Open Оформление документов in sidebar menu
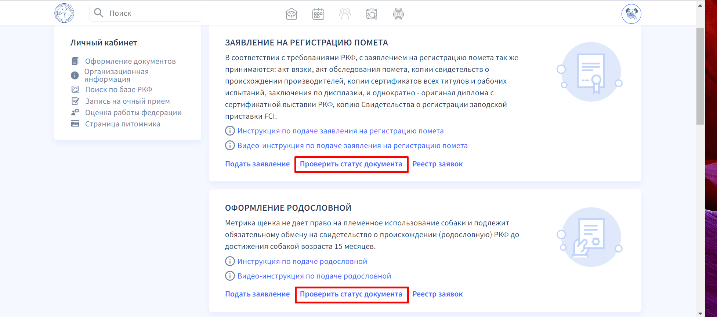The width and height of the screenshot is (717, 317). [130, 61]
